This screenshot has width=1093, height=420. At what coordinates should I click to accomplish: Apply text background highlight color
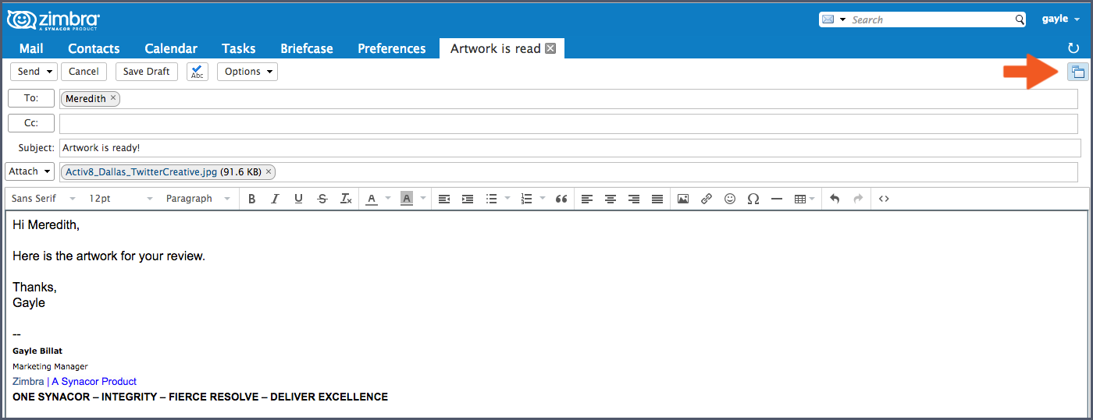pos(406,199)
